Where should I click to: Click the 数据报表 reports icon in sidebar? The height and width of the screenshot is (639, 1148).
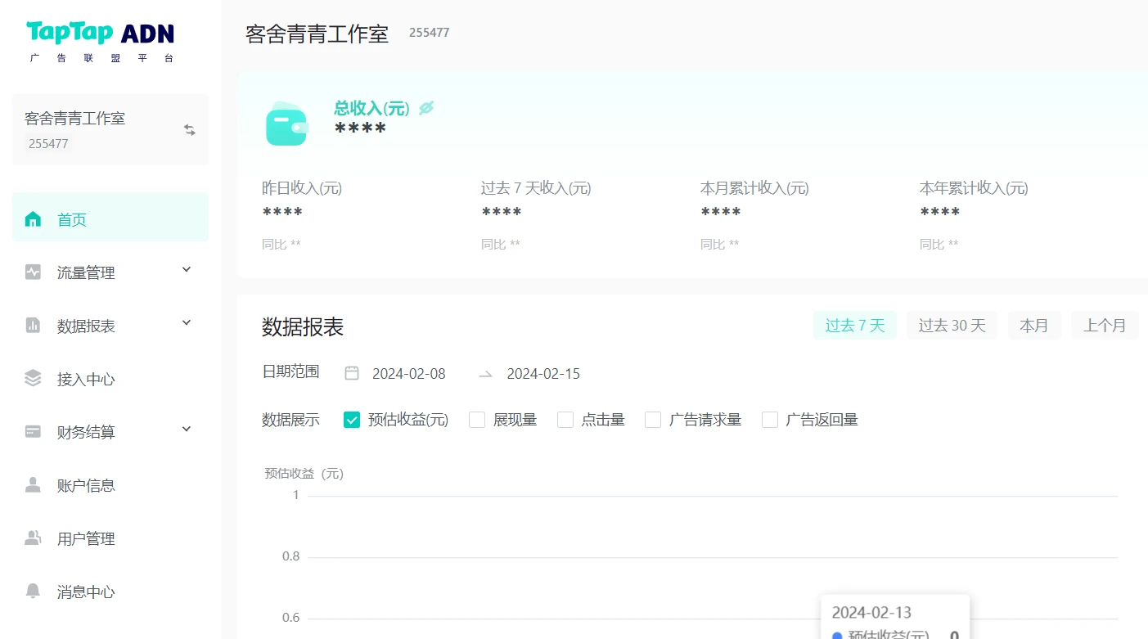pyautogui.click(x=33, y=325)
